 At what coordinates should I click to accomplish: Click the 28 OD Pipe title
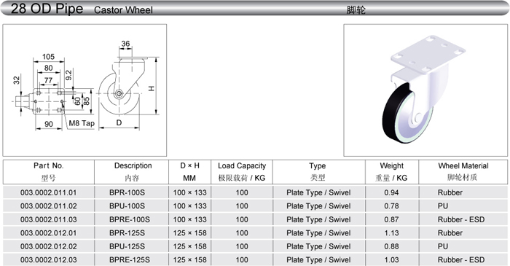[x=47, y=9]
